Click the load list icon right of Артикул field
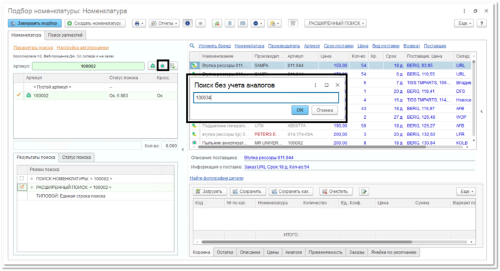Image resolution: width=500 pixels, height=271 pixels. coord(173,66)
